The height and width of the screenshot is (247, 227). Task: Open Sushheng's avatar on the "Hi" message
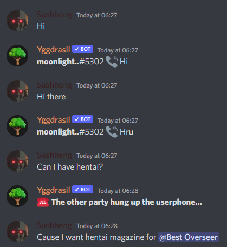[17, 21]
